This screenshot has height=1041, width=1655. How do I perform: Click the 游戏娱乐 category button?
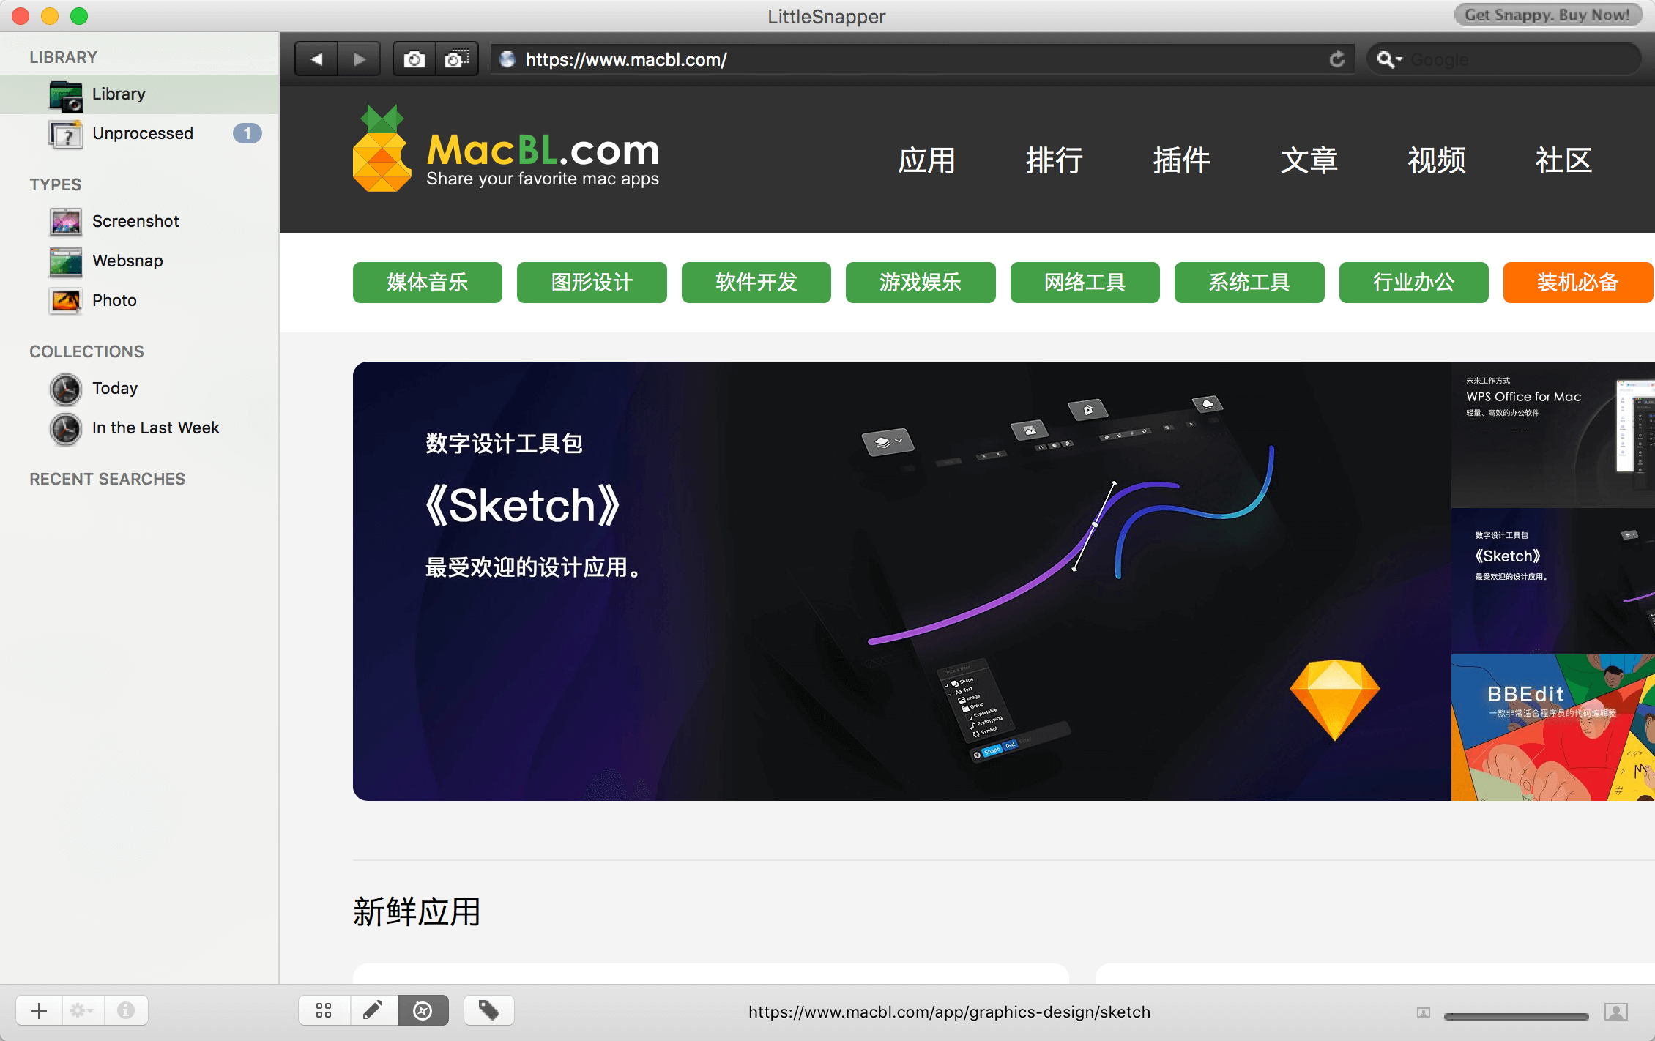coord(921,283)
